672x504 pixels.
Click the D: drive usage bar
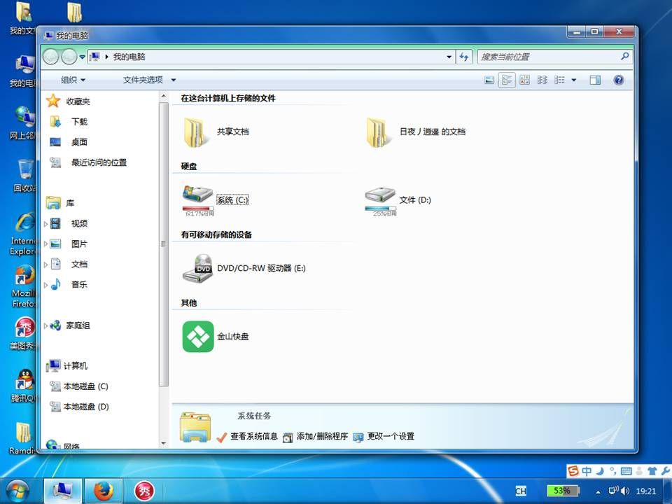[381, 209]
